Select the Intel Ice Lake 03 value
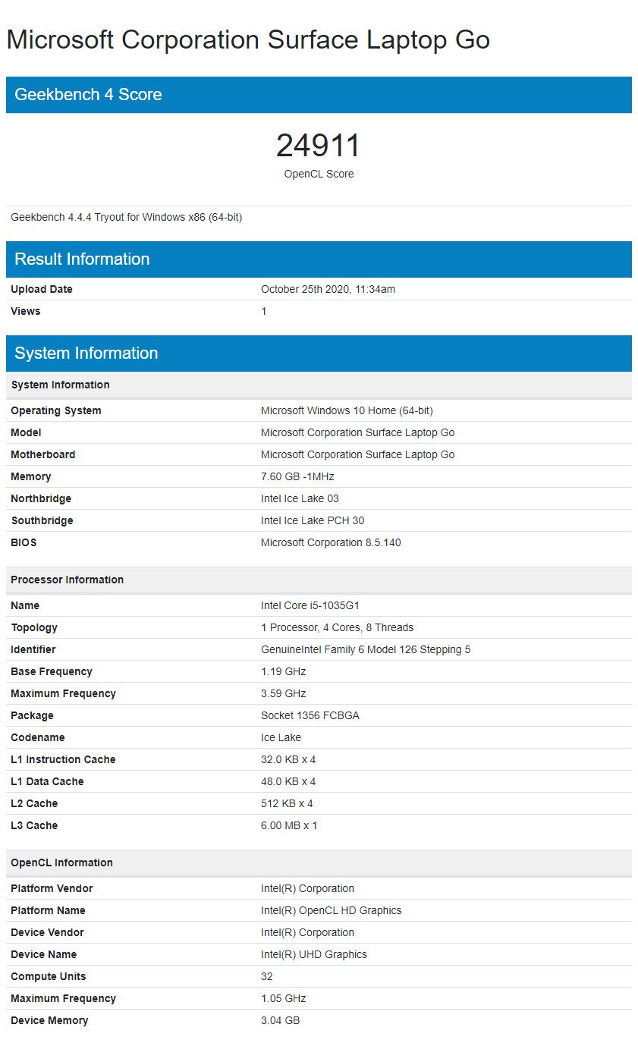Screen dimensions: 638x1040 pyautogui.click(x=300, y=498)
